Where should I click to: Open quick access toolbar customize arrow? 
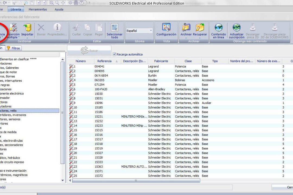point(90,3)
